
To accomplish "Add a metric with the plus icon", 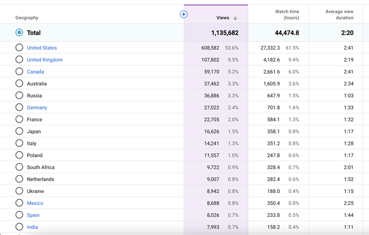I will click(183, 14).
